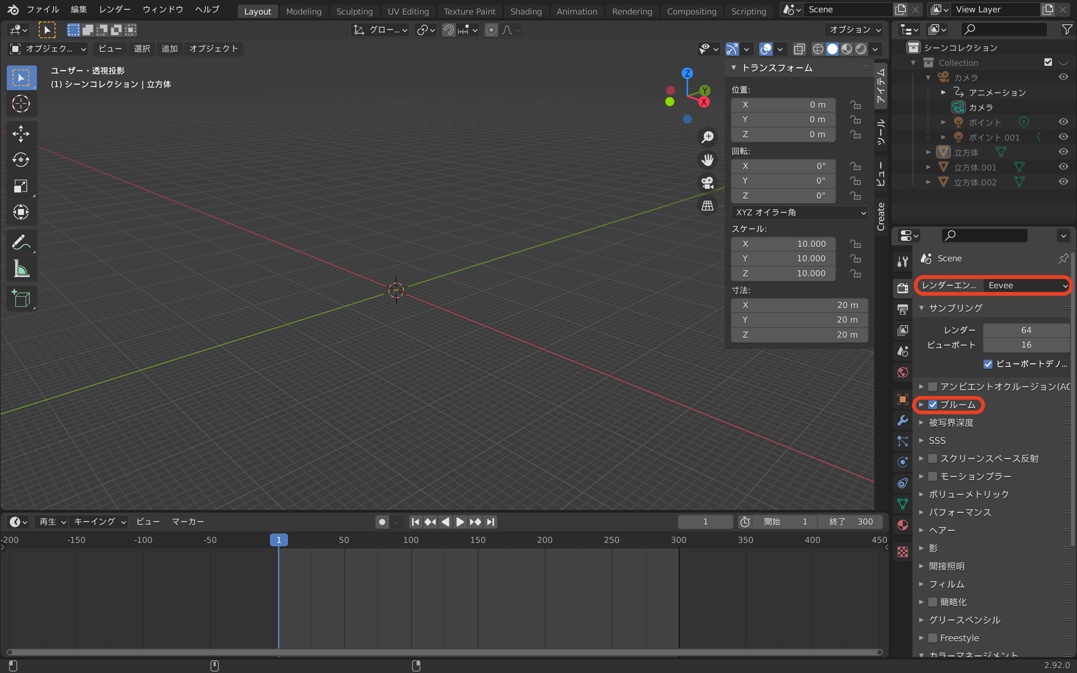The width and height of the screenshot is (1077, 673).
Task: Pin the Scene properties context
Action: (x=1063, y=258)
